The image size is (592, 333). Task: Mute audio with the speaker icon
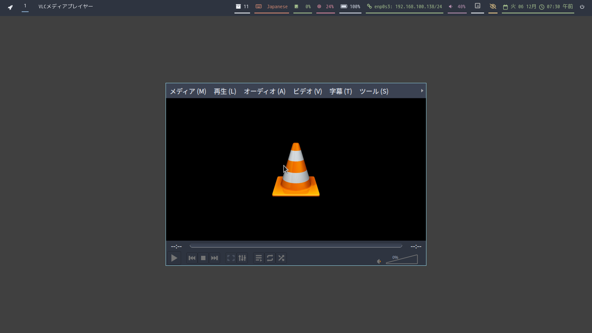(x=379, y=261)
